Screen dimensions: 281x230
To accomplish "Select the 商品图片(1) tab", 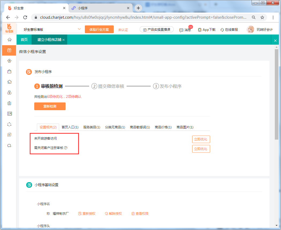I will point(185,127).
